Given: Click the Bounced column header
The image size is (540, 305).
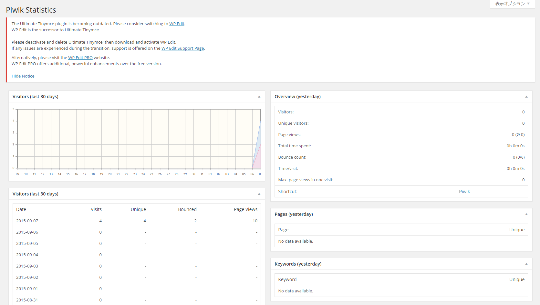Looking at the screenshot, I should [x=187, y=209].
